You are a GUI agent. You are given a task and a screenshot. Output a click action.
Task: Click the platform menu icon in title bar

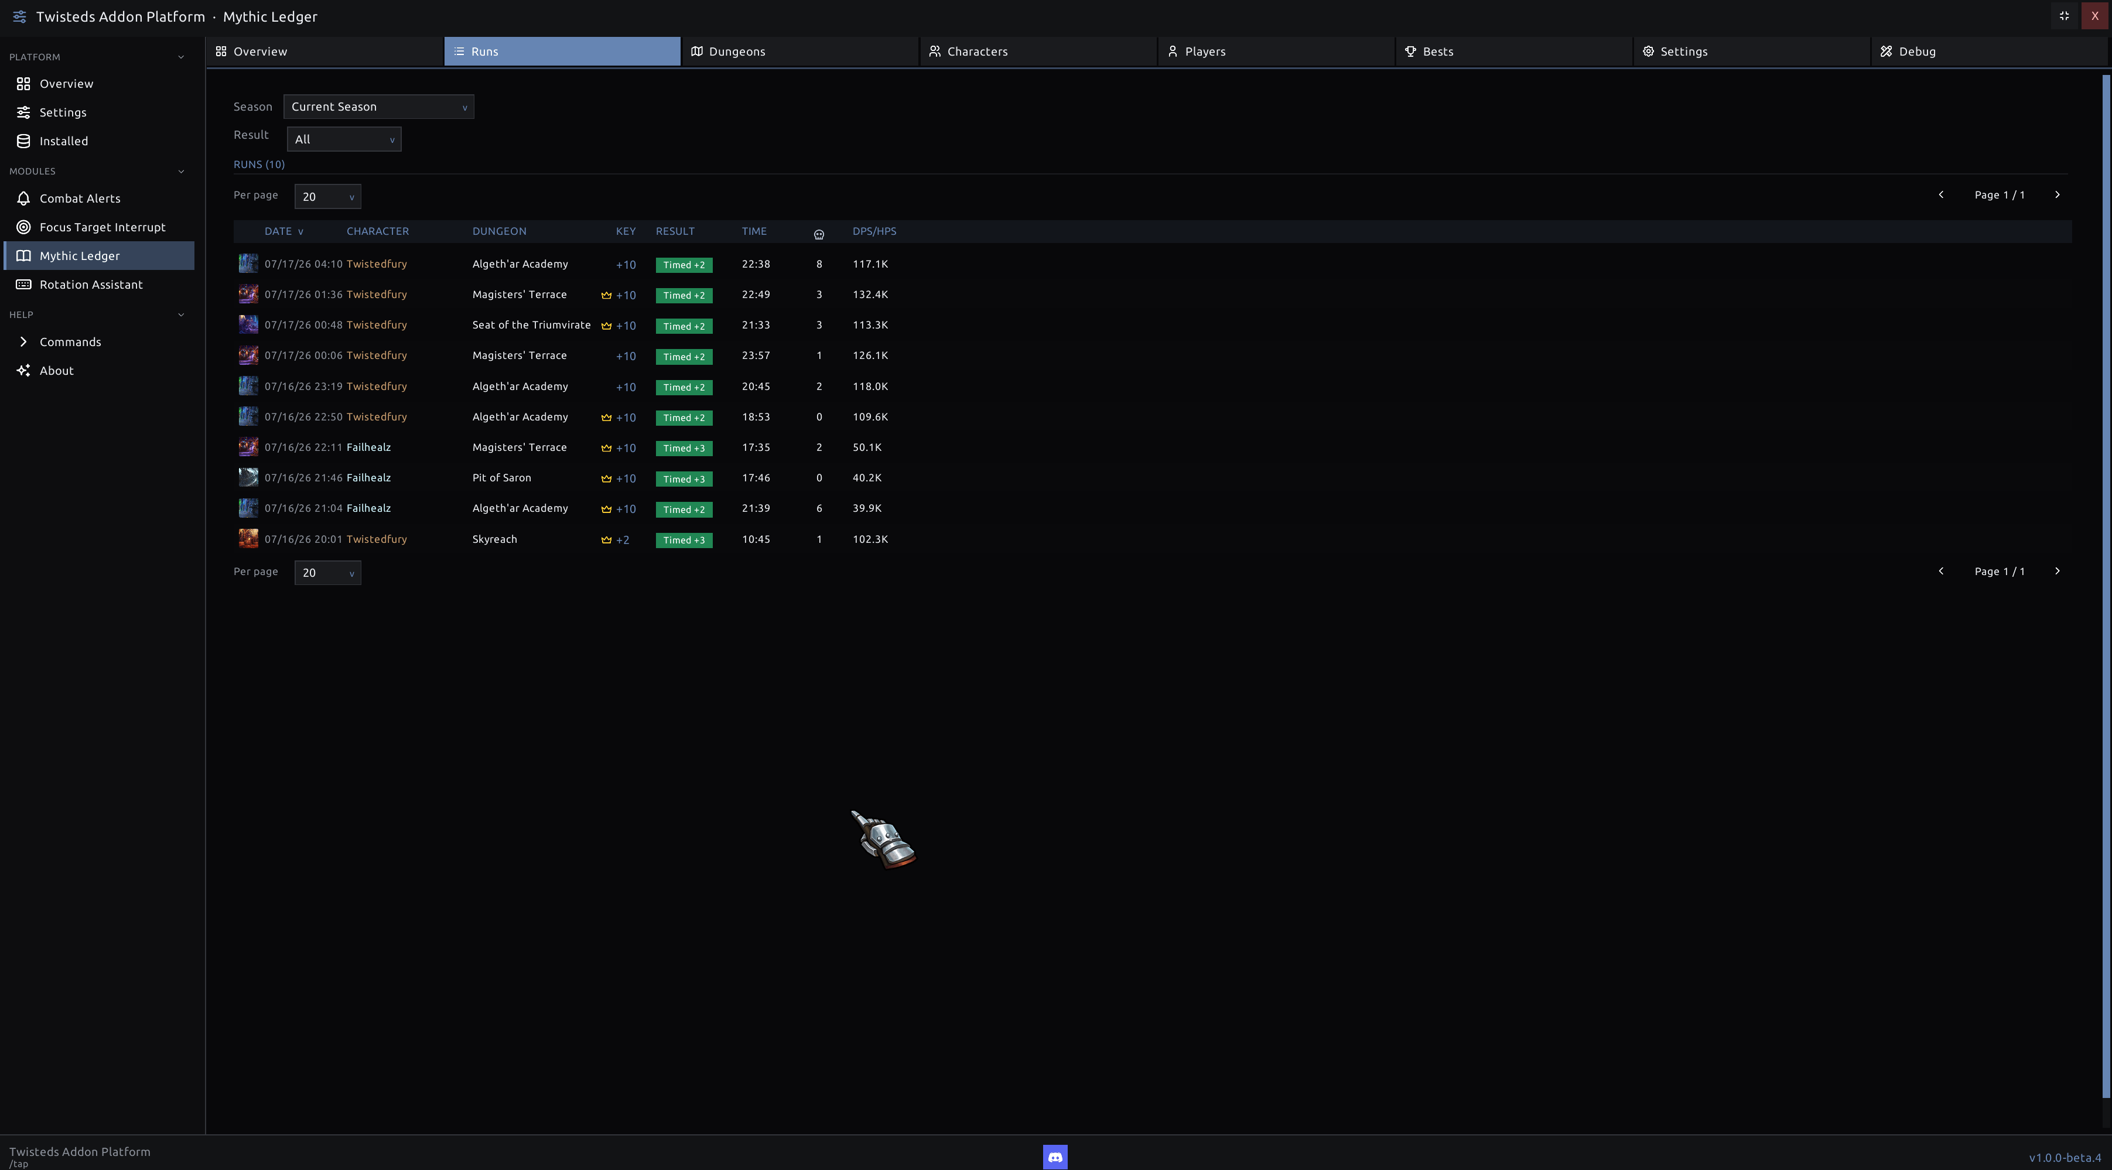point(20,16)
